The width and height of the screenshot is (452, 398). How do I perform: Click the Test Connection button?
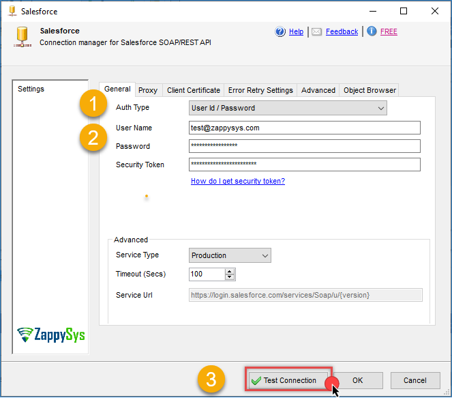coord(288,380)
